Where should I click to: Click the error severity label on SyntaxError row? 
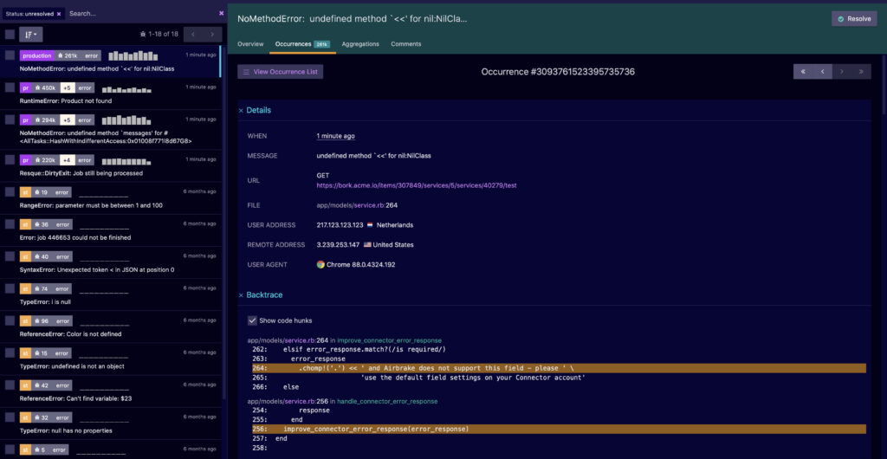click(x=62, y=256)
